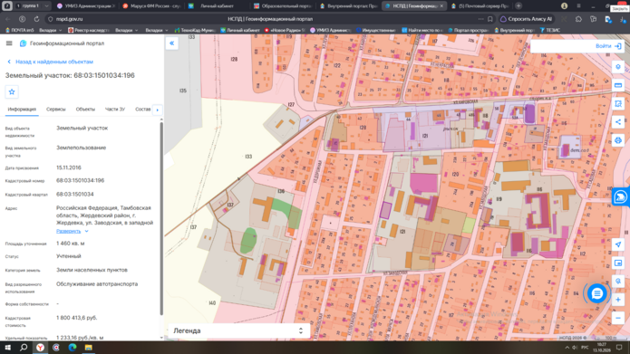Click the area value '1 460 кв. м'

pos(71,244)
